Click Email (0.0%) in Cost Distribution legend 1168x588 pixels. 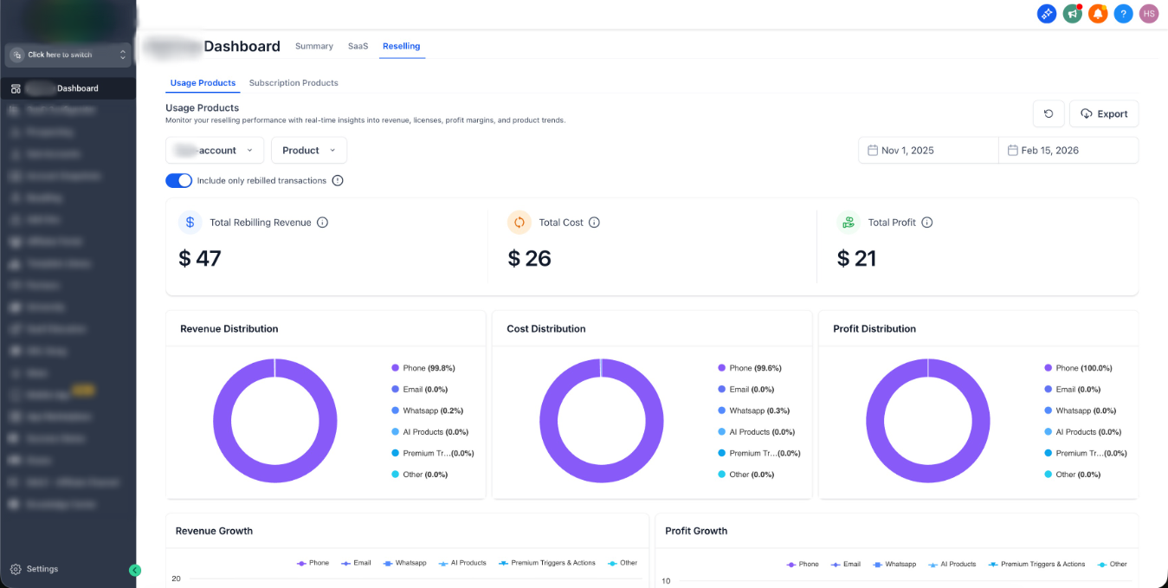(x=745, y=390)
